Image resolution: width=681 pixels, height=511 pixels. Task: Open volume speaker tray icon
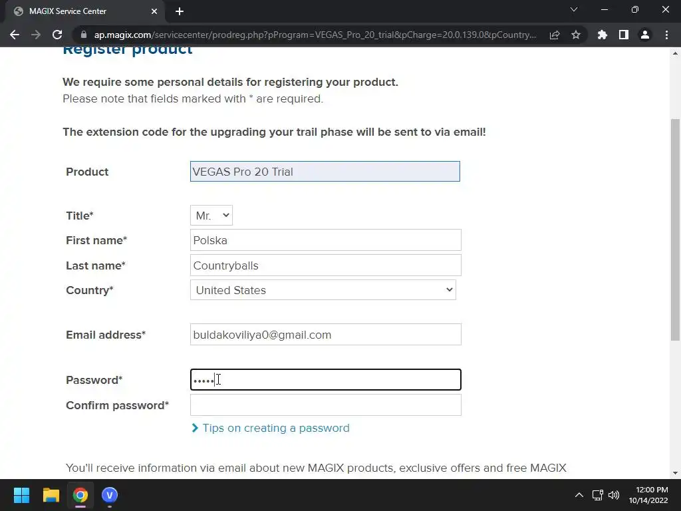[614, 495]
